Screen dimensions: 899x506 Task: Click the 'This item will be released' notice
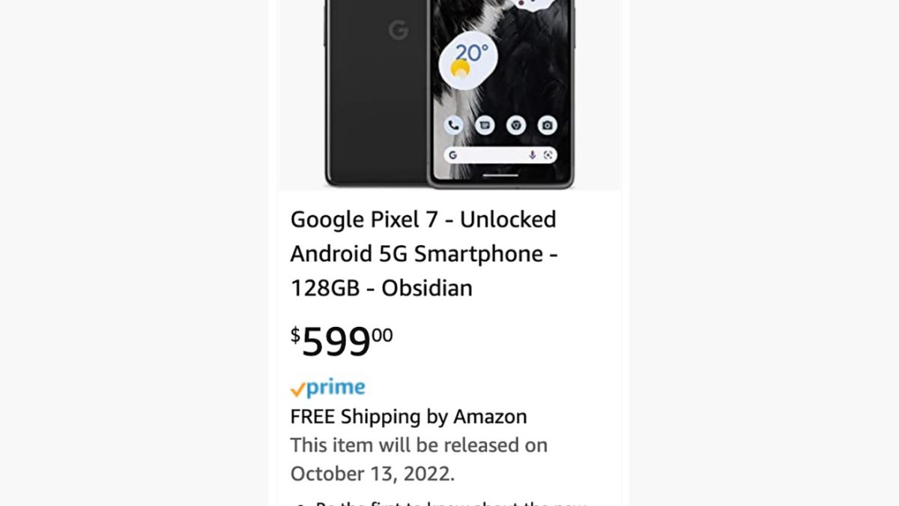pyautogui.click(x=419, y=445)
